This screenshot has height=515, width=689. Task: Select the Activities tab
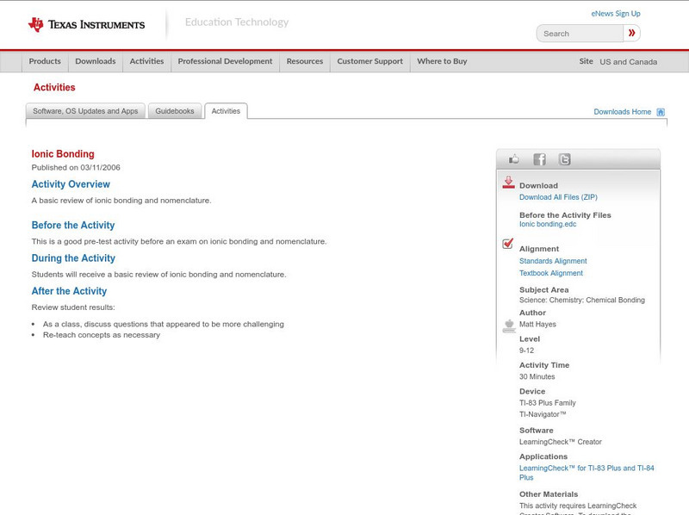226,111
